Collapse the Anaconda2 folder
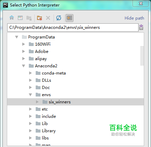Image resolution: width=151 pixels, height=147 pixels. click(x=24, y=66)
